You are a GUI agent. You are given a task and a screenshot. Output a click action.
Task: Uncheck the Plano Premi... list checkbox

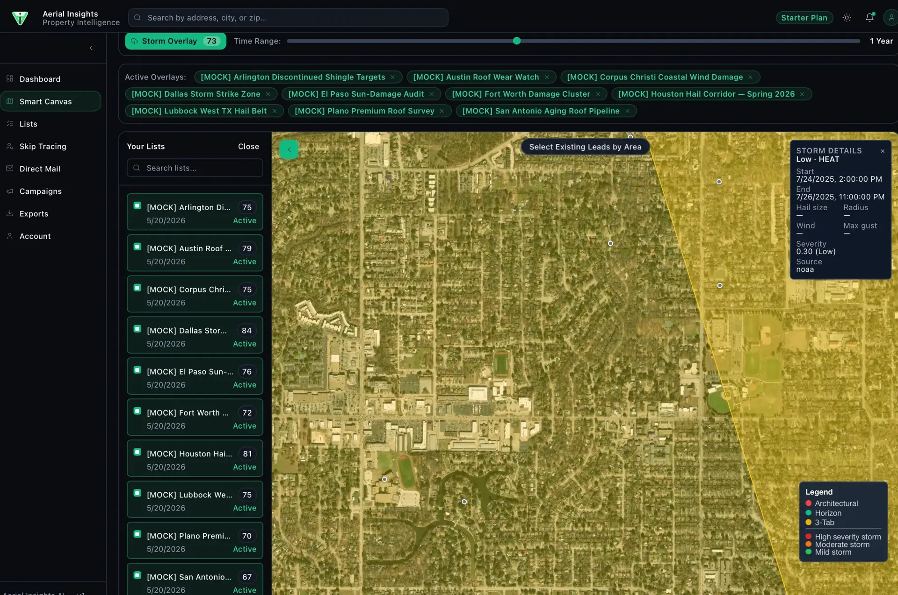pos(138,534)
